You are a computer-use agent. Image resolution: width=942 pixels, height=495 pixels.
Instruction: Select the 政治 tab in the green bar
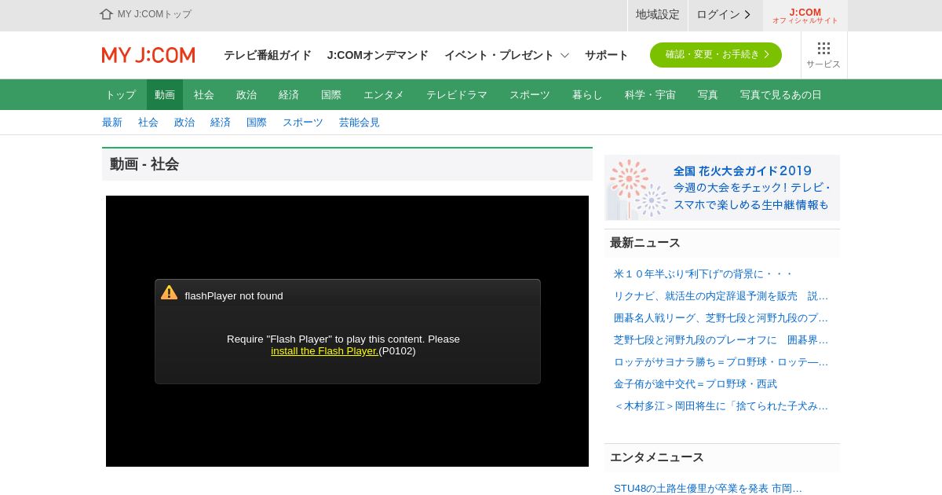pos(246,95)
